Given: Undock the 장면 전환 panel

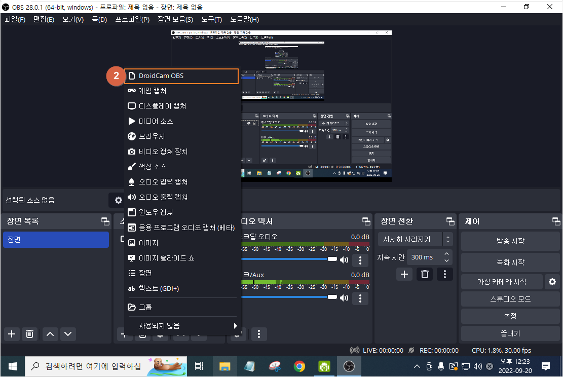Looking at the screenshot, I should coord(450,221).
